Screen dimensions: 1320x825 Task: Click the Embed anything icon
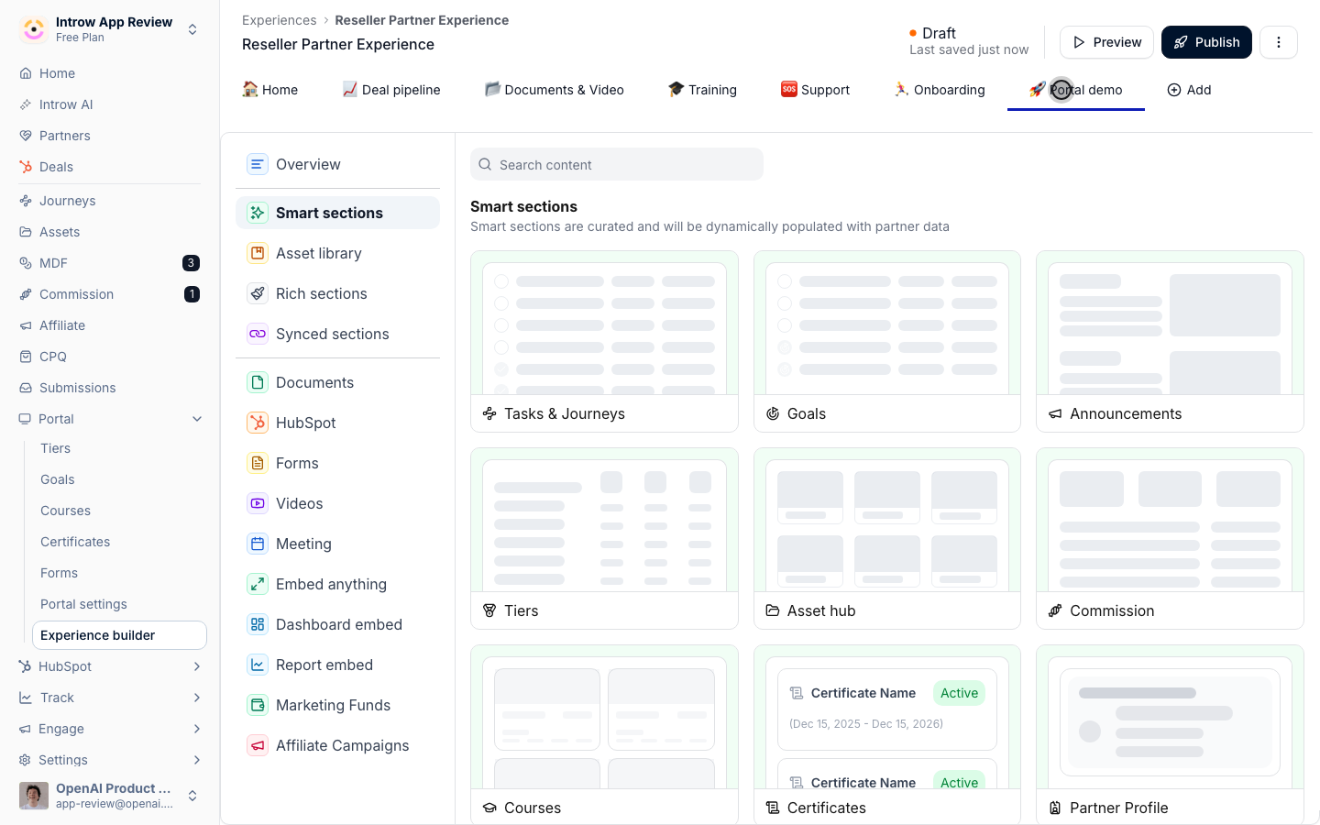pos(258,584)
